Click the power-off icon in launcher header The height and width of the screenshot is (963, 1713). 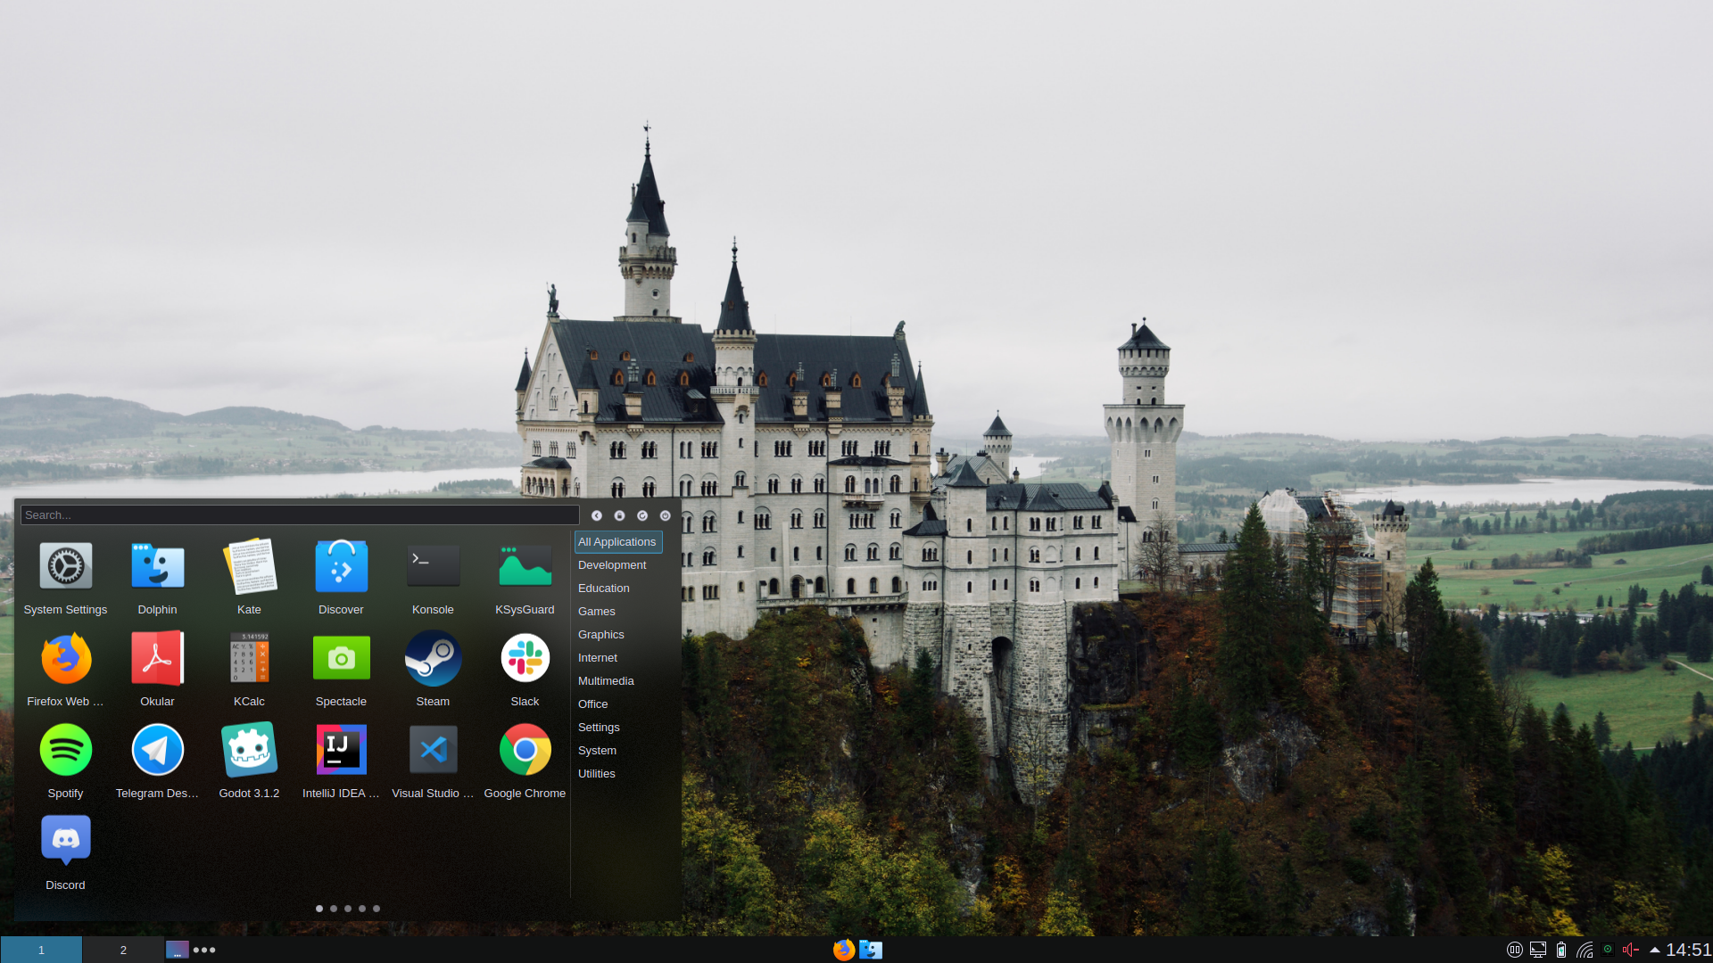pyautogui.click(x=665, y=515)
